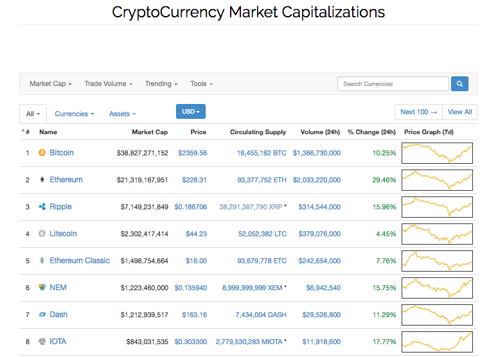The image size is (489, 357).
Task: Open Litecoin 7d price graph thumbnail
Action: click(437, 234)
